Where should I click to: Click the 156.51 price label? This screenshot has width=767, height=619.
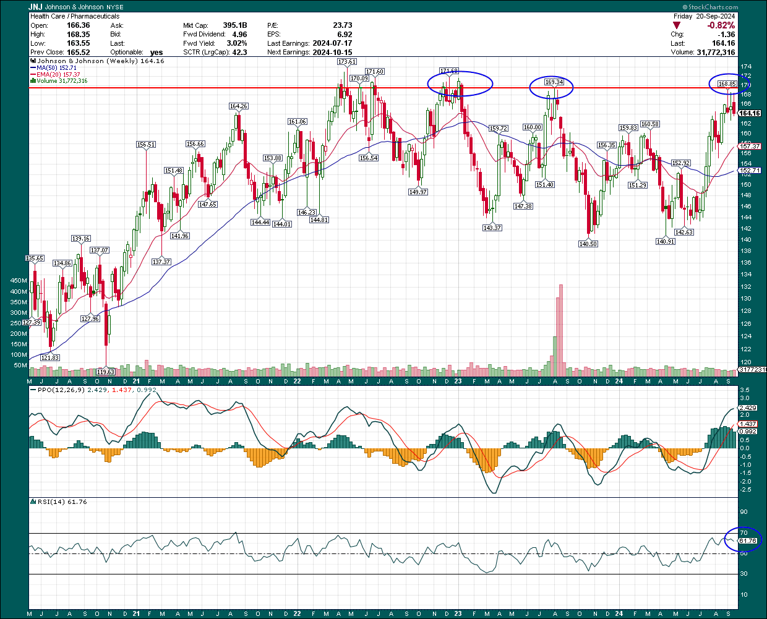[x=146, y=145]
